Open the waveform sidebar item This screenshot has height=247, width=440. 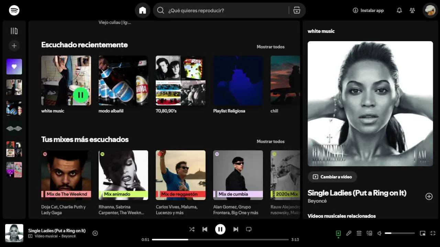(14, 128)
